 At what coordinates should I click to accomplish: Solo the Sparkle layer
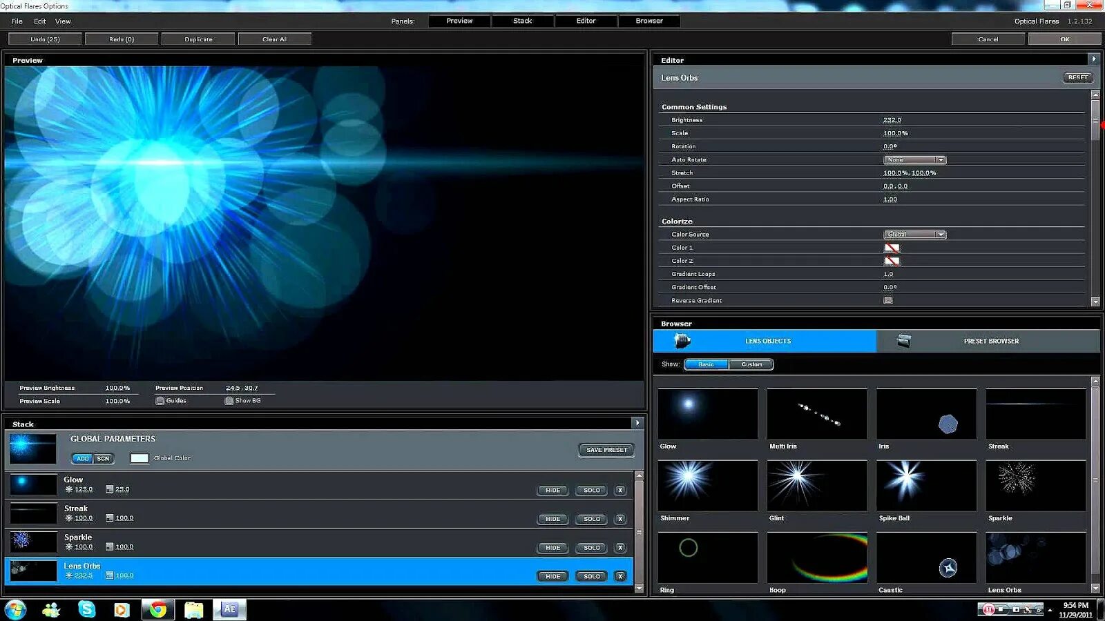(590, 547)
